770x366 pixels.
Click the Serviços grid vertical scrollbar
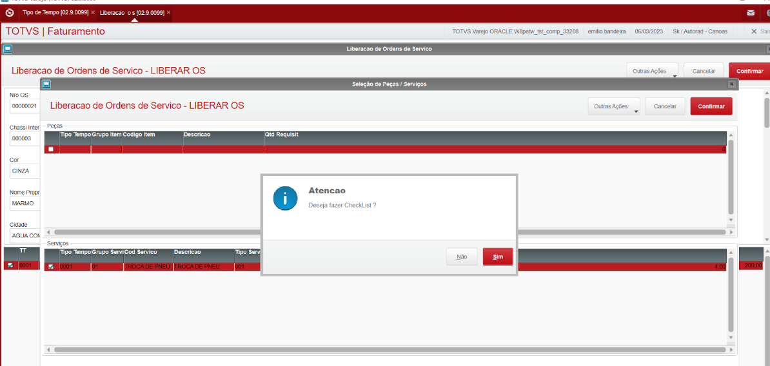coord(731,295)
